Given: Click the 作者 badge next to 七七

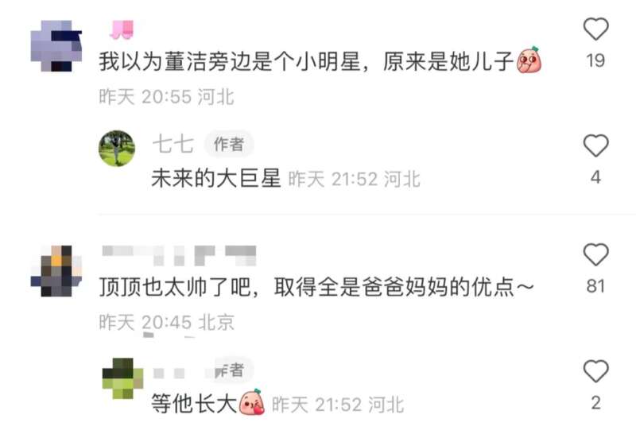Looking at the screenshot, I should (229, 144).
